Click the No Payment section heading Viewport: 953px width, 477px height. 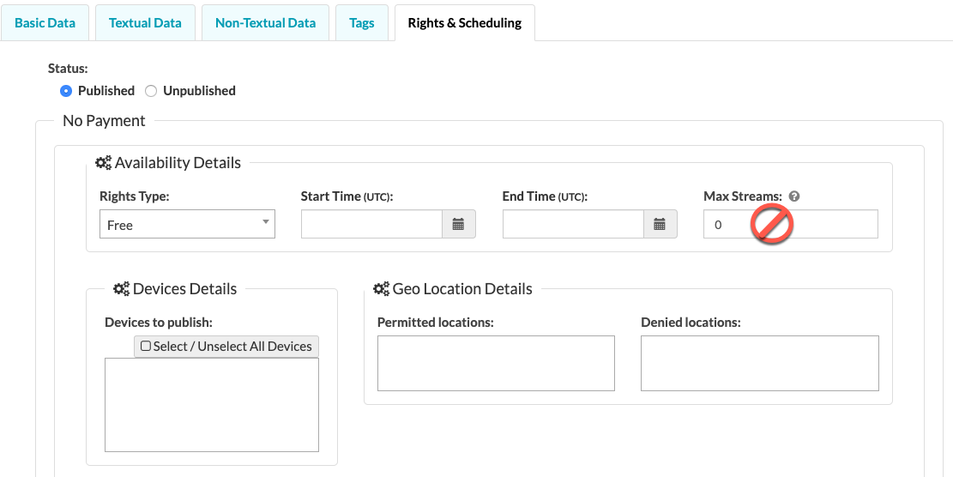tap(104, 121)
